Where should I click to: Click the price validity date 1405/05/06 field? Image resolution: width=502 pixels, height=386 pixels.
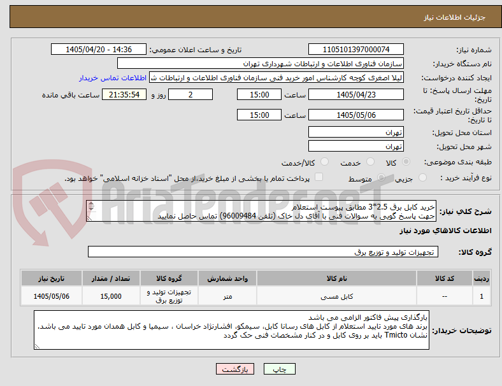(x=356, y=115)
